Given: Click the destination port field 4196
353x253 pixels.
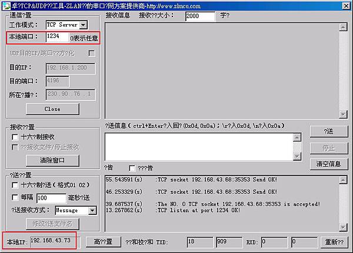Looking at the screenshot, I should point(58,81).
